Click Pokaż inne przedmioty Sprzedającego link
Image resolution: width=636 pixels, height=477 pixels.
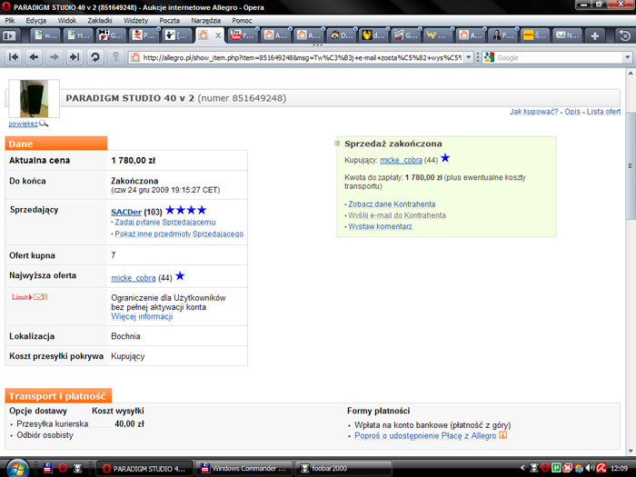click(x=179, y=234)
